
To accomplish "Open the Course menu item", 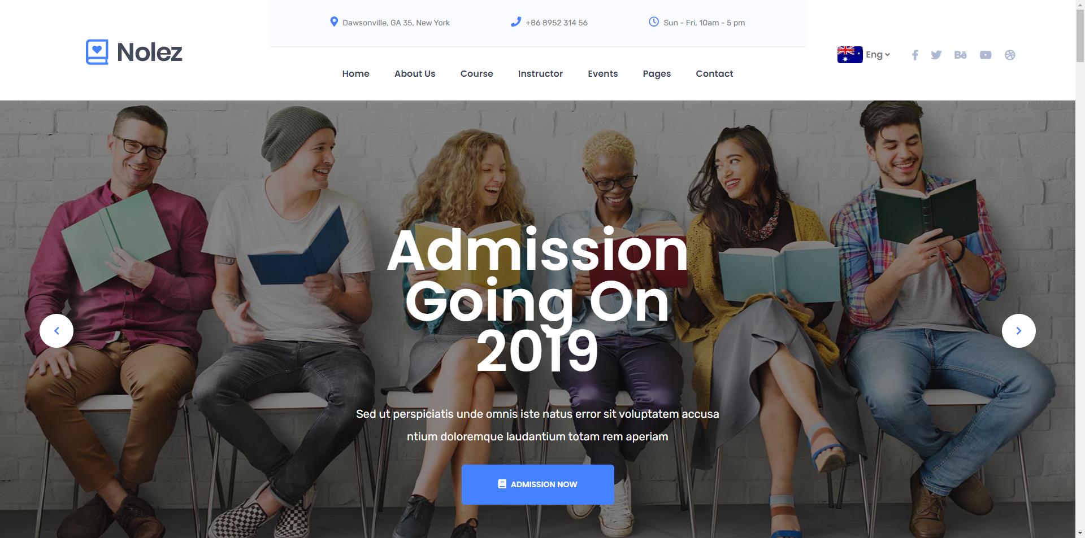I will click(476, 73).
